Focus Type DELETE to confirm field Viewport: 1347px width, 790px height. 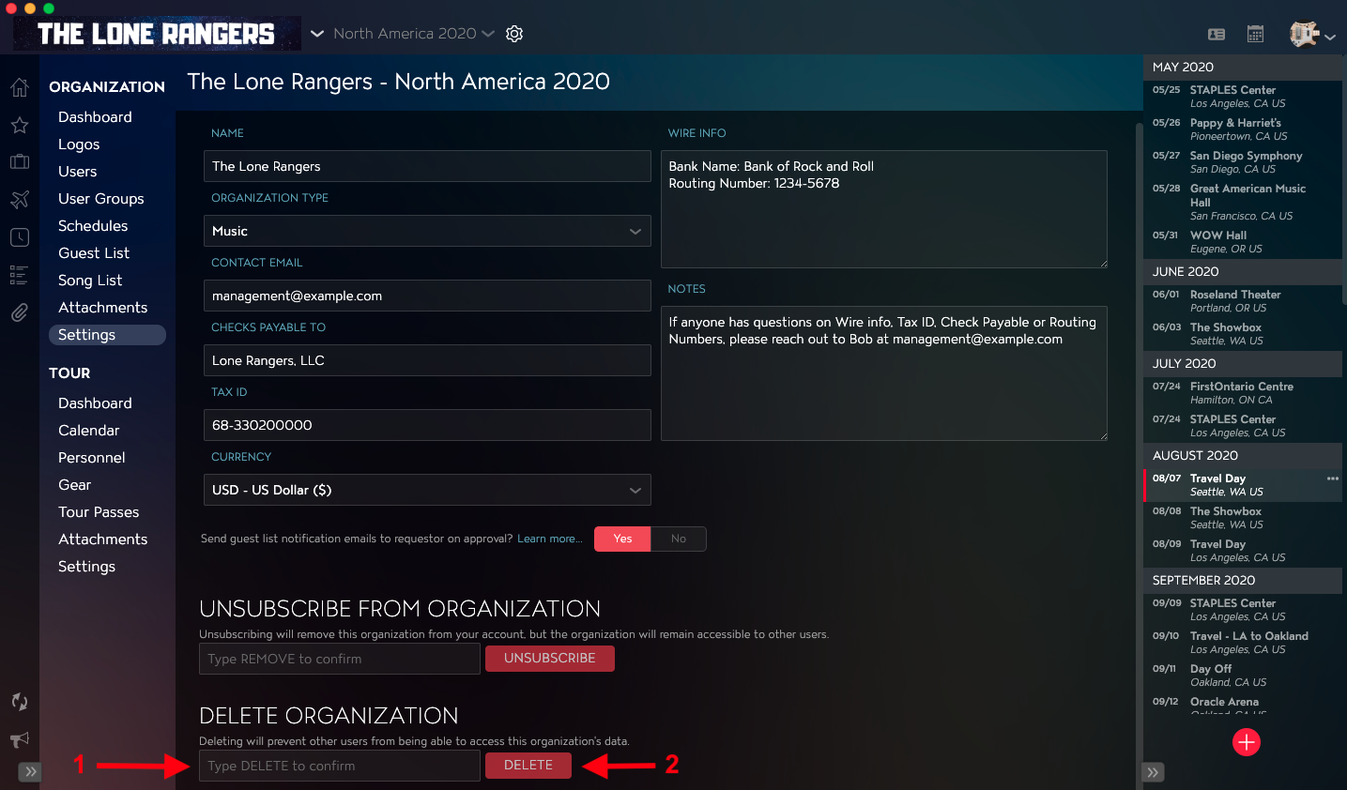[340, 766]
